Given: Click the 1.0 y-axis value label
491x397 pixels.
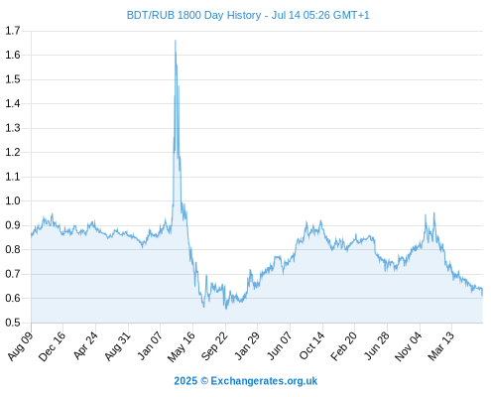Looking at the screenshot, I should tap(13, 200).
